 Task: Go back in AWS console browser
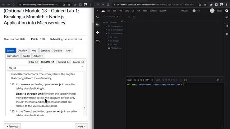tap(98, 5)
